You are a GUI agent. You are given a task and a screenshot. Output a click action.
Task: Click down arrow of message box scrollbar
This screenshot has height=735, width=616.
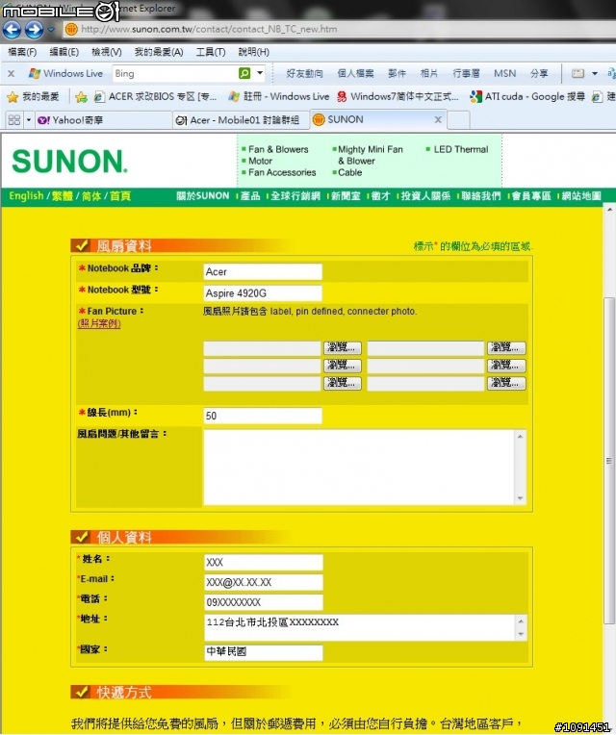click(x=521, y=498)
